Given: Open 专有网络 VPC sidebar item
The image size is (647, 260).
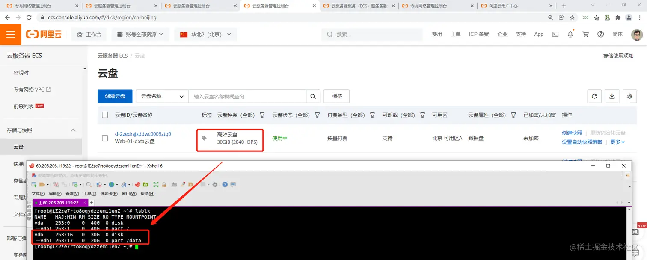Looking at the screenshot, I should pos(32,89).
